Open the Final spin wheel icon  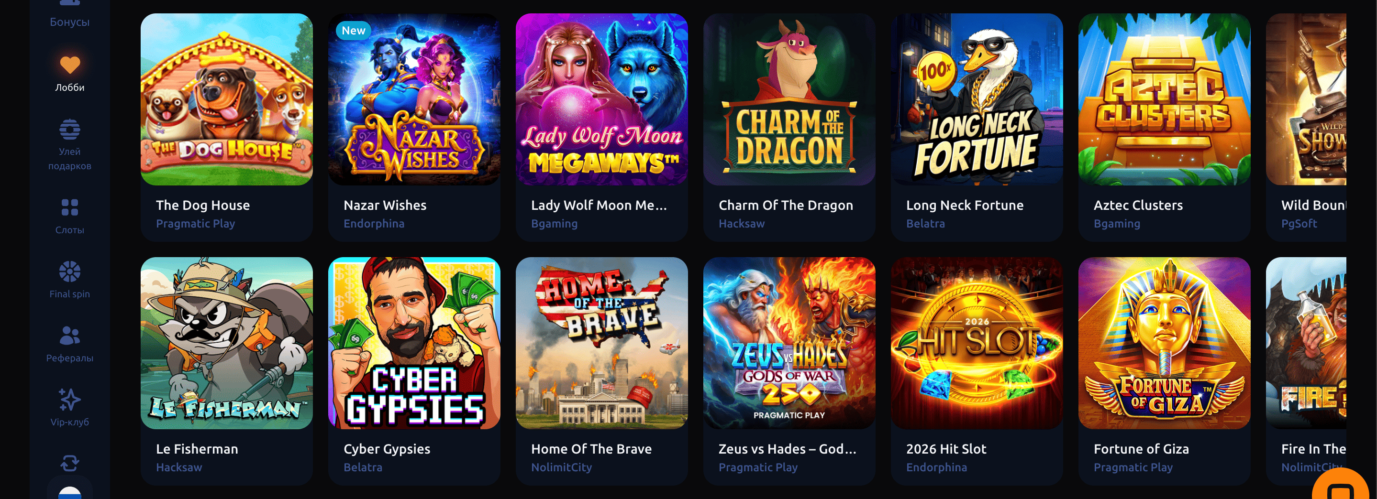(69, 271)
